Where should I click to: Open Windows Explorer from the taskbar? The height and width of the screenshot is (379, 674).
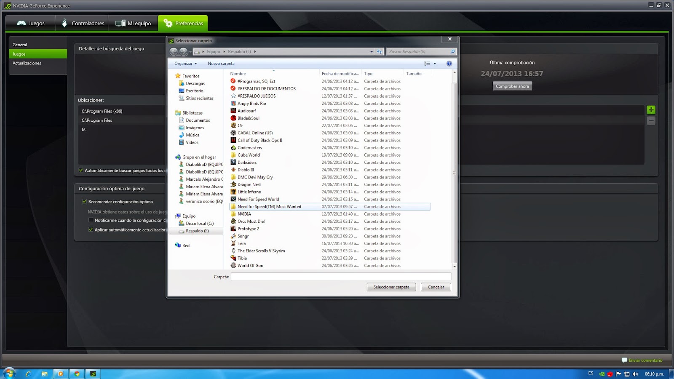pos(45,374)
